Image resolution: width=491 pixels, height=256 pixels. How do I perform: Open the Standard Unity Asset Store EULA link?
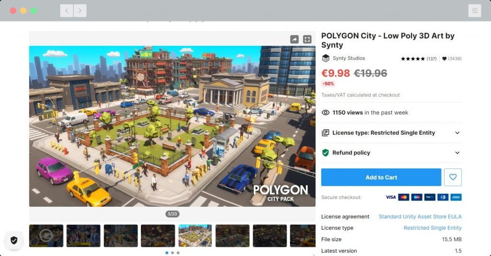coord(420,217)
